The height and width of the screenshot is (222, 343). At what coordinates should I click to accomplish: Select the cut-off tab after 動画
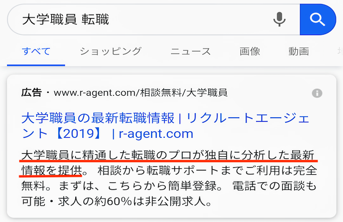(x=340, y=52)
